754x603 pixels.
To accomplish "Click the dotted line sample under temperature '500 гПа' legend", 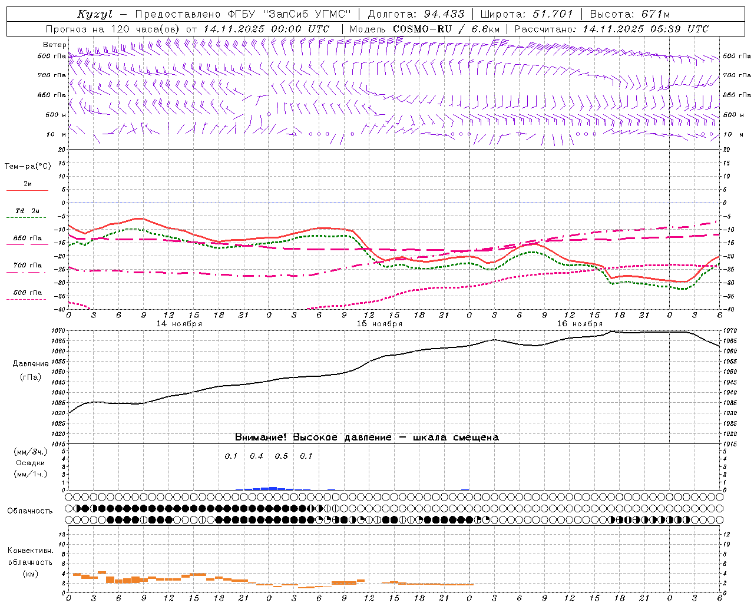I will (x=26, y=299).
